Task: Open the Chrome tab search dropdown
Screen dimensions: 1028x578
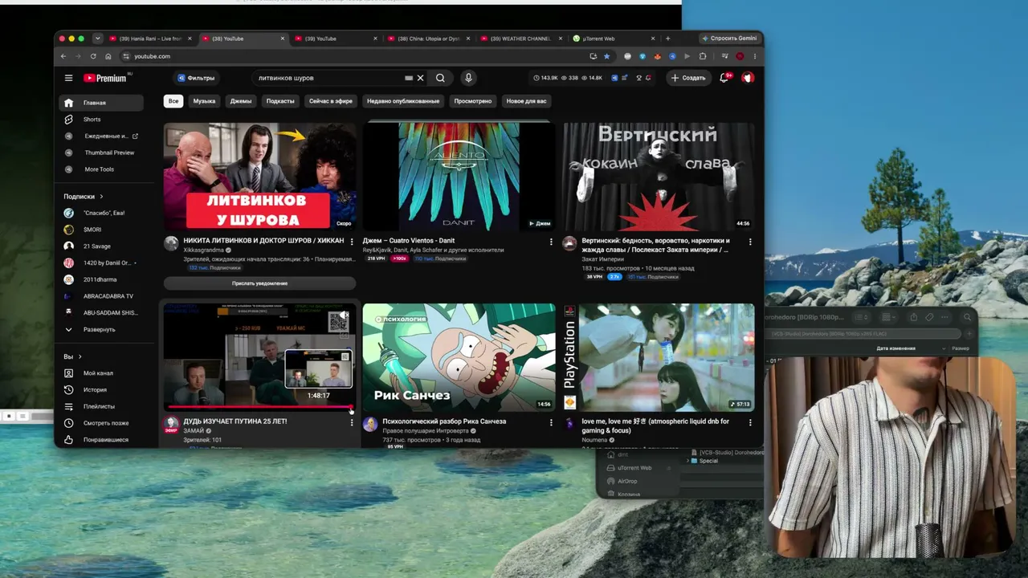Action: click(97, 39)
